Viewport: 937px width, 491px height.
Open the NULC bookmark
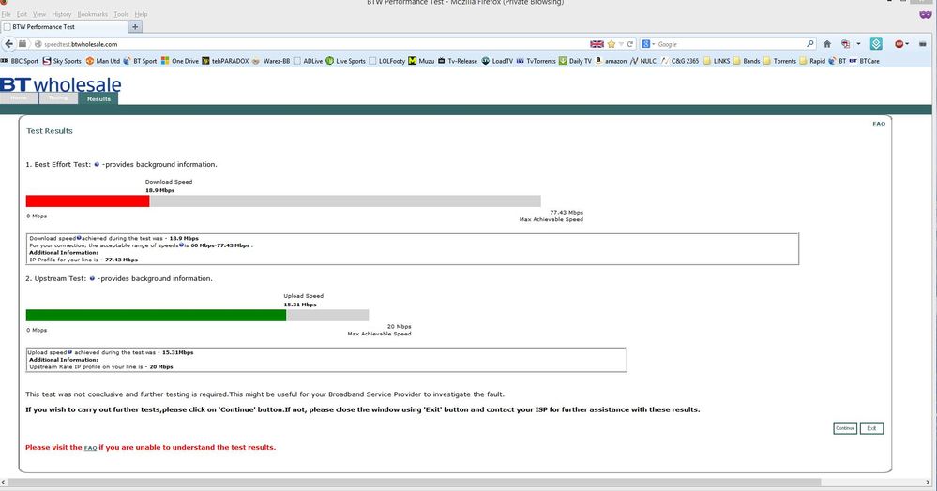(643, 61)
